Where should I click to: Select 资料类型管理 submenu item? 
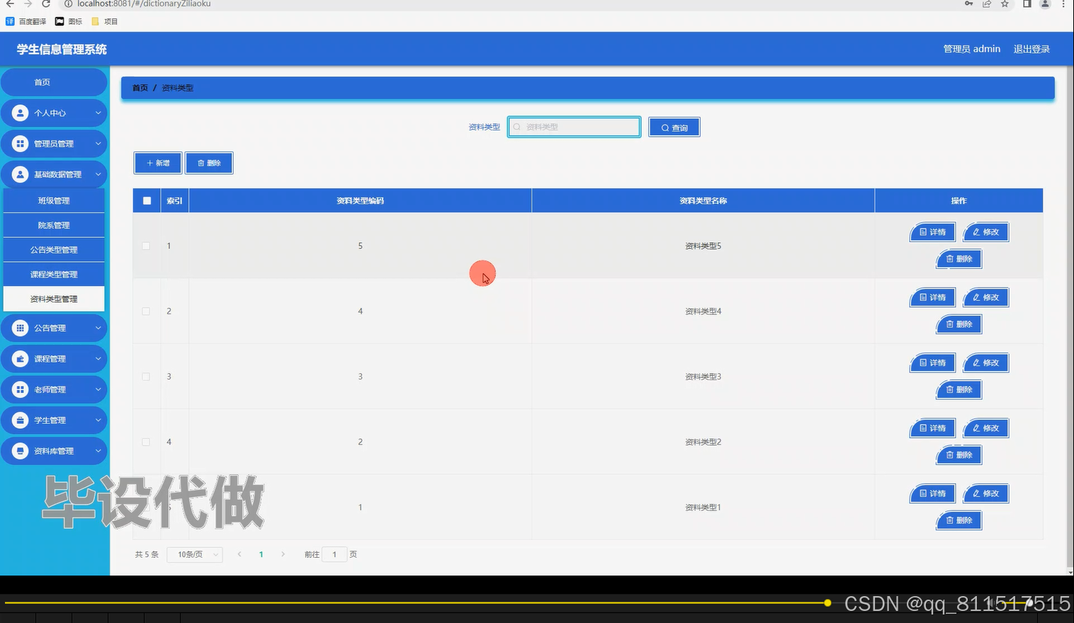pyautogui.click(x=54, y=299)
